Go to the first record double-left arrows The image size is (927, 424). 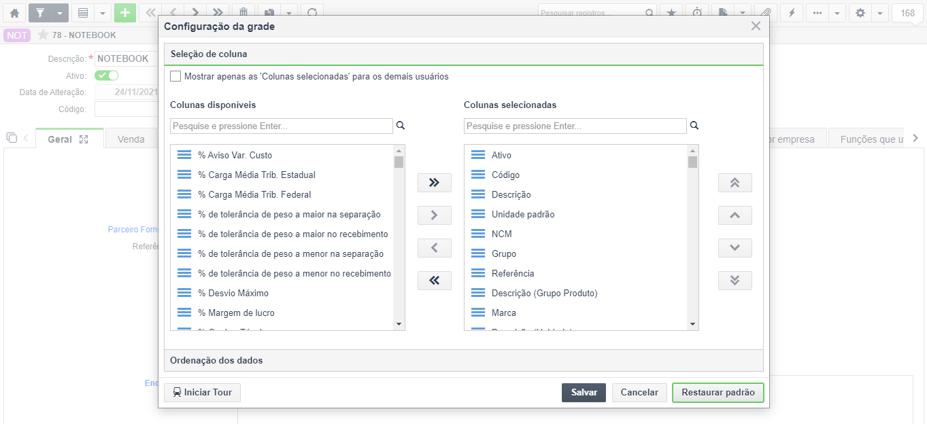pyautogui.click(x=150, y=13)
